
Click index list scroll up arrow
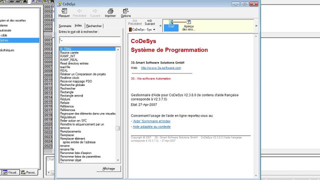coord(118,49)
